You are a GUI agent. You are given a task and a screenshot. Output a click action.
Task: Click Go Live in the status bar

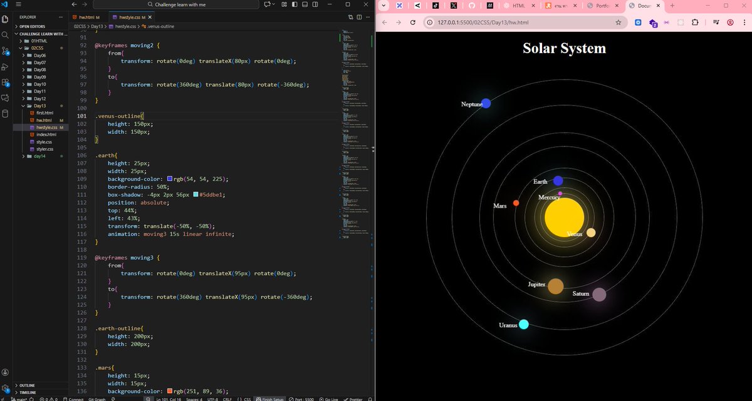click(328, 398)
